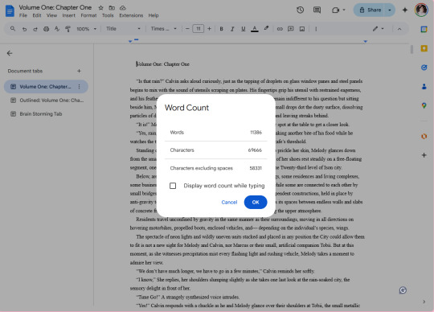Open the Title paragraph style dropdown
Screen dimensions: 434x312
(x=123, y=29)
